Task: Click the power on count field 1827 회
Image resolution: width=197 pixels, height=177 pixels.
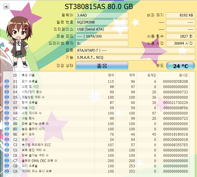Action: click(x=181, y=36)
